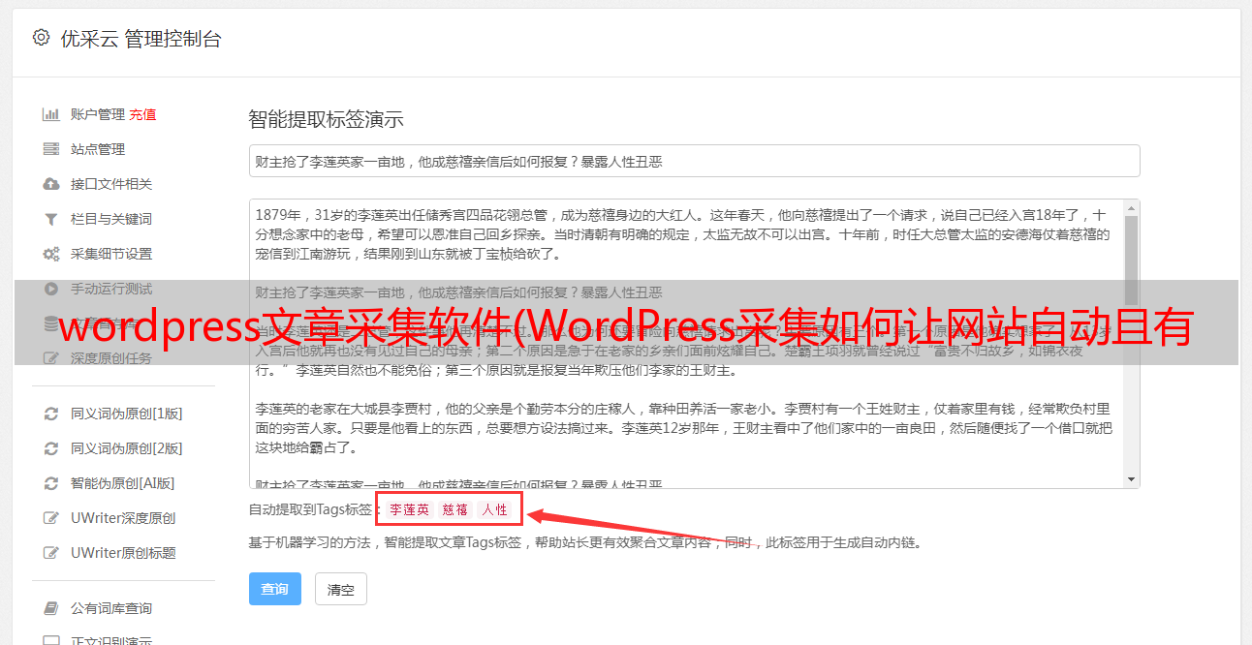
Task: Select 手动运行测试 in the sidebar
Action: coord(110,289)
